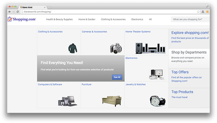Click the browser back arrow

click(x=10, y=12)
